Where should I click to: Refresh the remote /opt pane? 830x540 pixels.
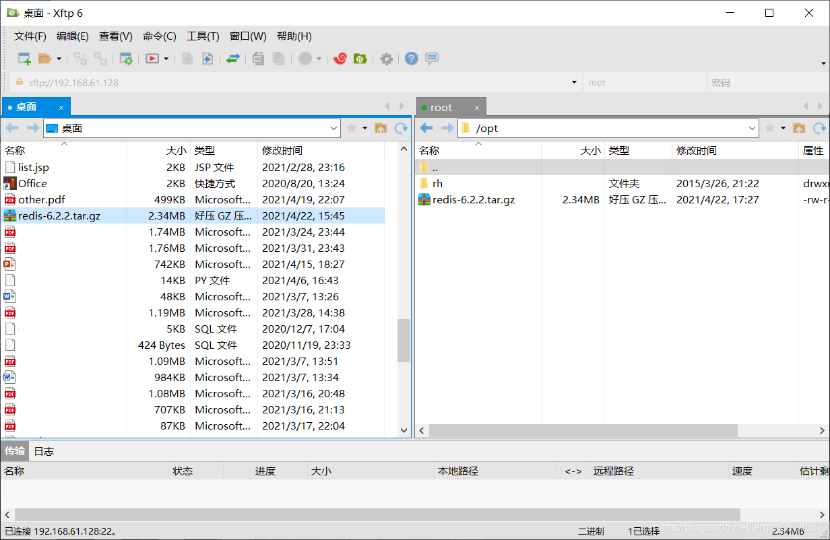(x=819, y=128)
